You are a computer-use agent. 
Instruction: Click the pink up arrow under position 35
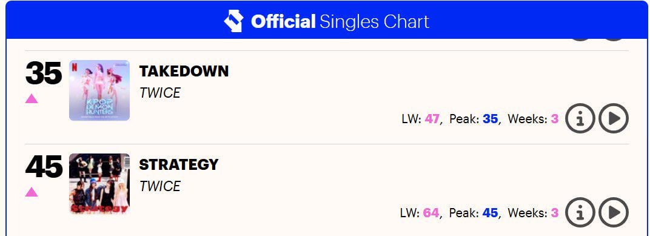click(x=32, y=98)
